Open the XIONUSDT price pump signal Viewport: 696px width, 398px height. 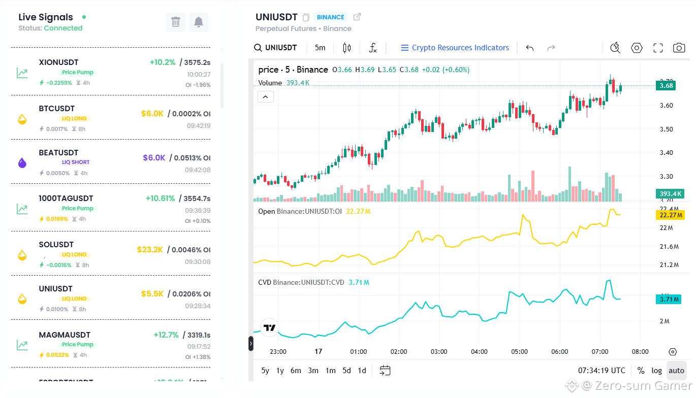coord(111,73)
